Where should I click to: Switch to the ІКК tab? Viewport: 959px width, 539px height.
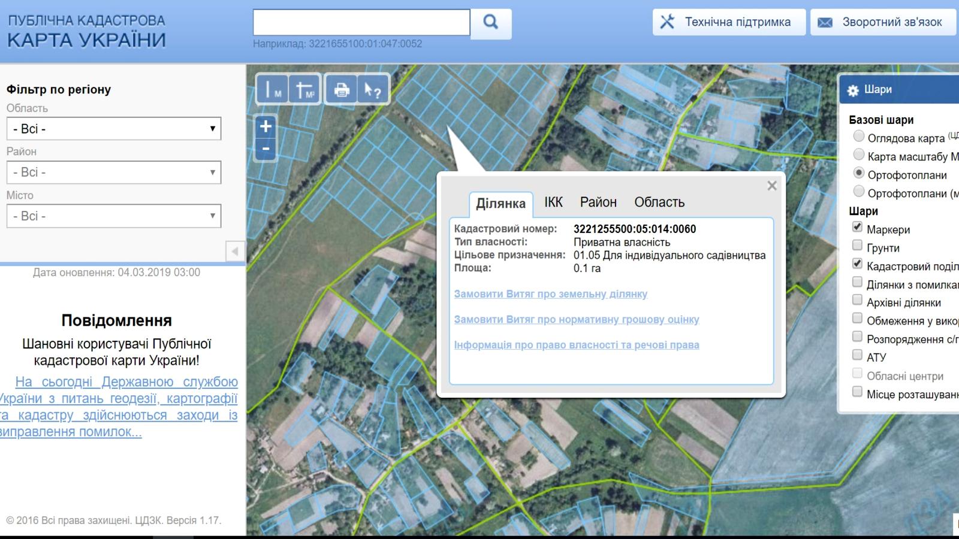click(553, 202)
